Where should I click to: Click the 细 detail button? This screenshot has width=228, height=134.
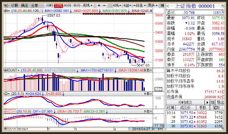[212, 102]
